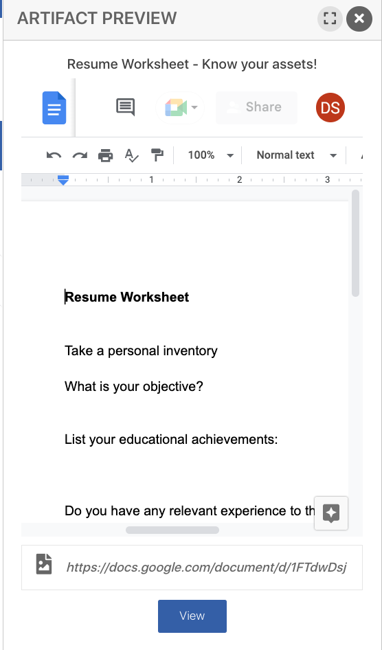Expand the Meet dropdown arrow
Screen dimensions: 382x650
[x=194, y=108]
